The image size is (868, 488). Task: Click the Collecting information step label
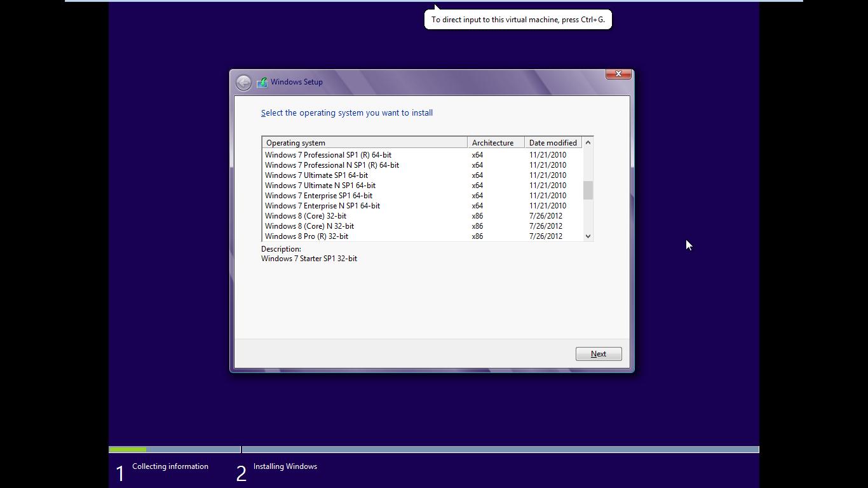(170, 466)
